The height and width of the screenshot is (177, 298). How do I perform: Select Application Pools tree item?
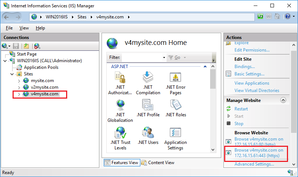click(x=41, y=67)
